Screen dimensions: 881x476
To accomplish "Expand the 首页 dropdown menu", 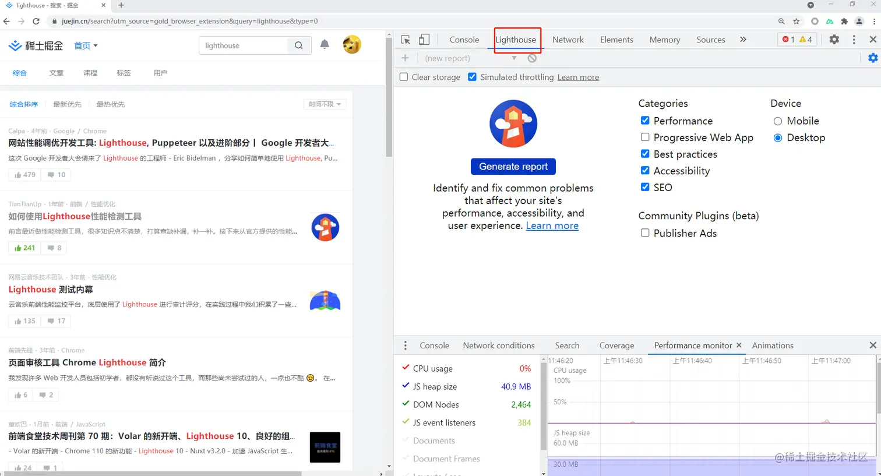I will [x=86, y=45].
